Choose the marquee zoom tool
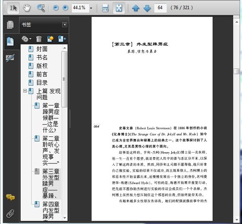 click(41, 8)
